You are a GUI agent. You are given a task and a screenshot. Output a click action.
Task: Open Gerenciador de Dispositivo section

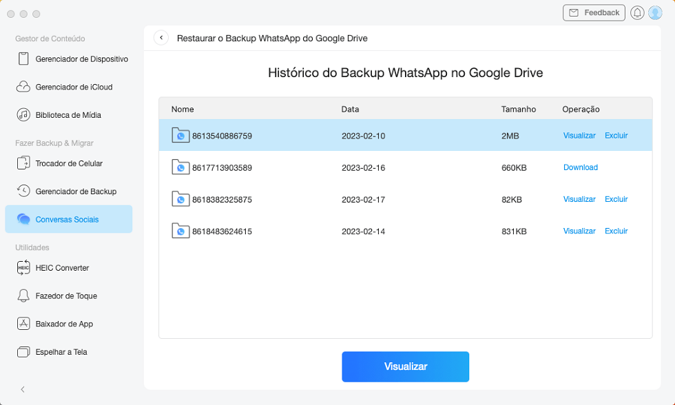69,59
